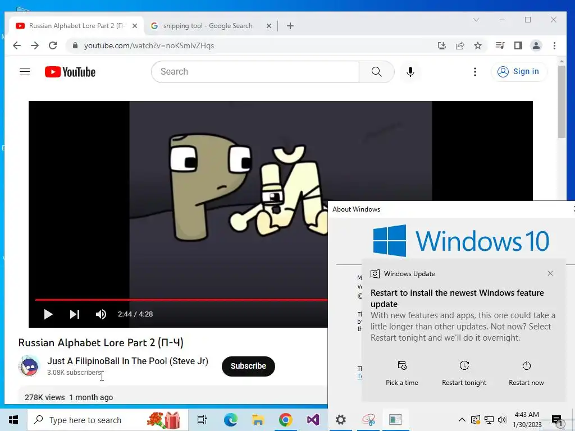Toggle Chrome side panel icon

(518, 45)
